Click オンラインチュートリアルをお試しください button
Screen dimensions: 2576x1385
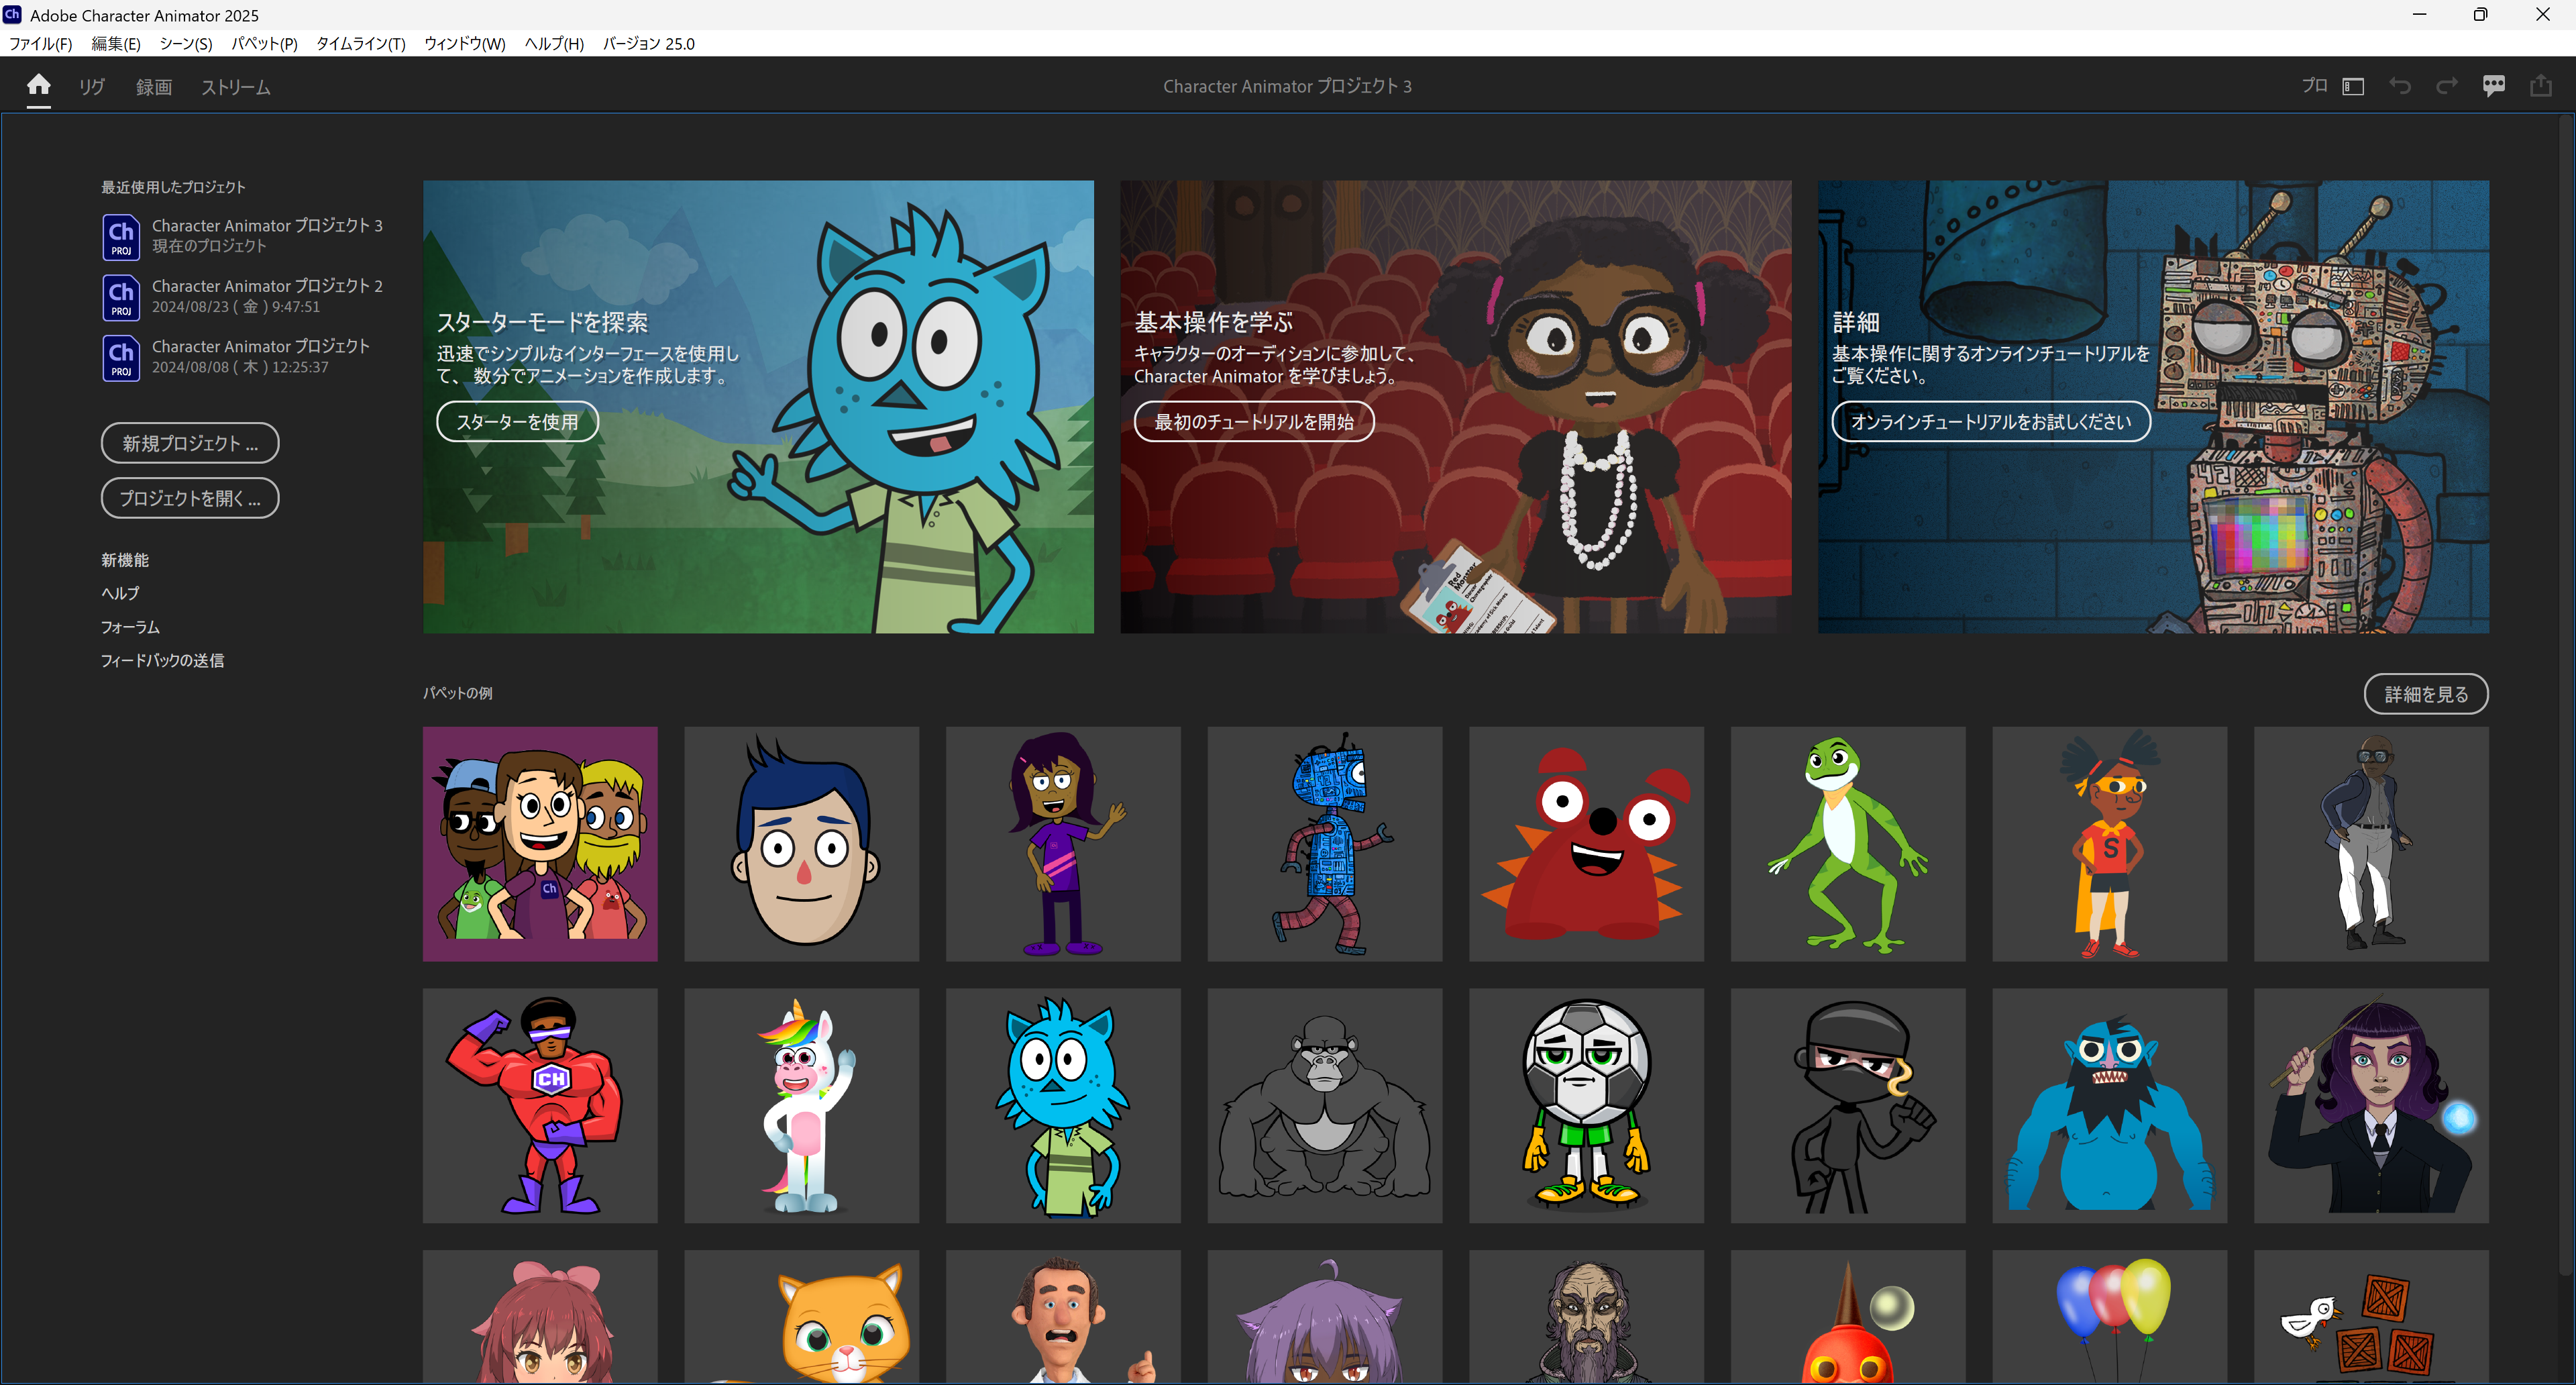pos(1991,421)
